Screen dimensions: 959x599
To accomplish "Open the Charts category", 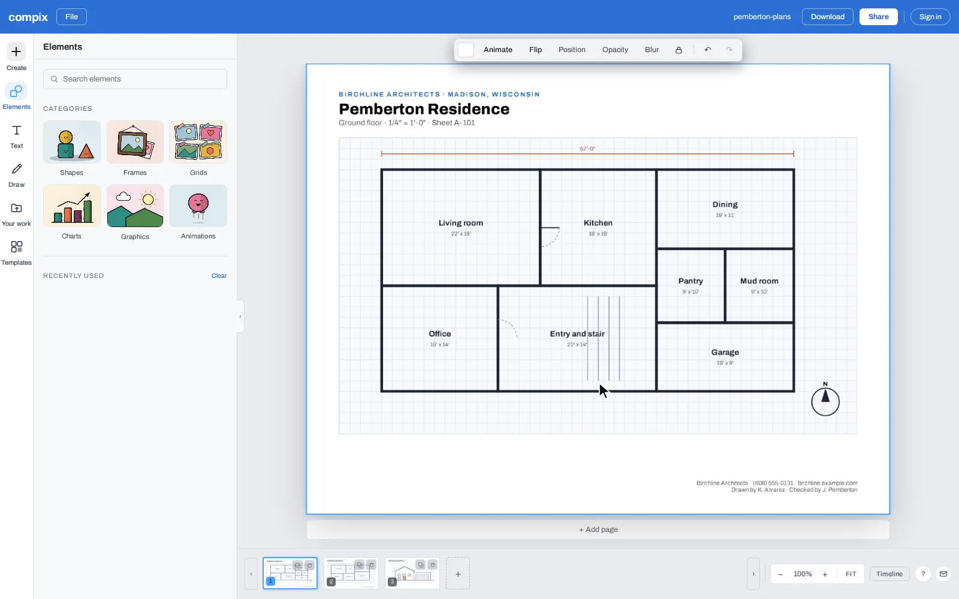I will click(72, 213).
